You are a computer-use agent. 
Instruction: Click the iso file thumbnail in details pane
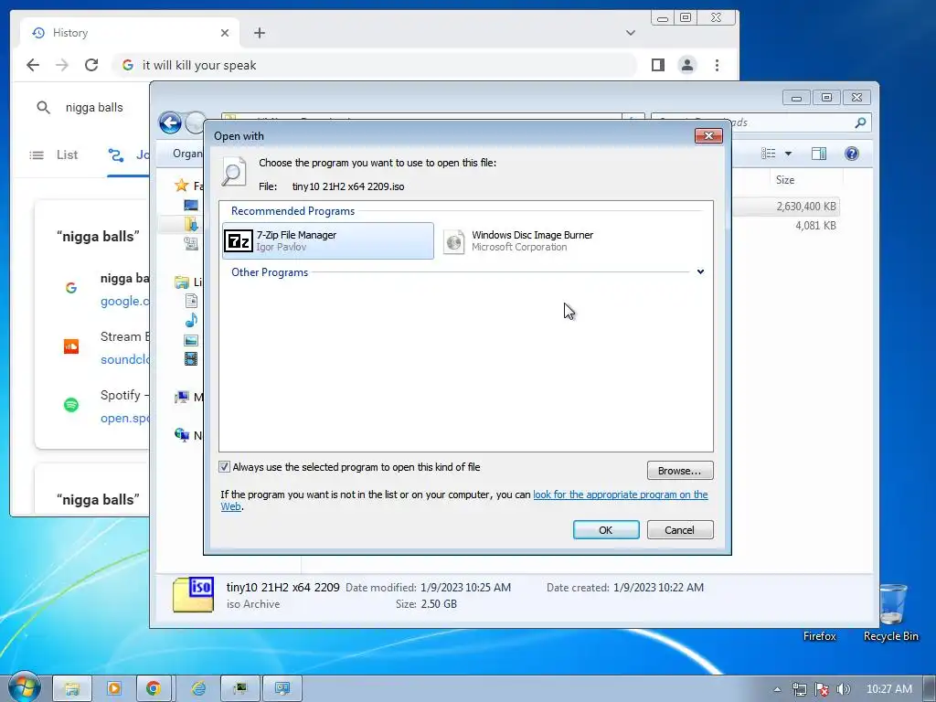click(x=194, y=594)
